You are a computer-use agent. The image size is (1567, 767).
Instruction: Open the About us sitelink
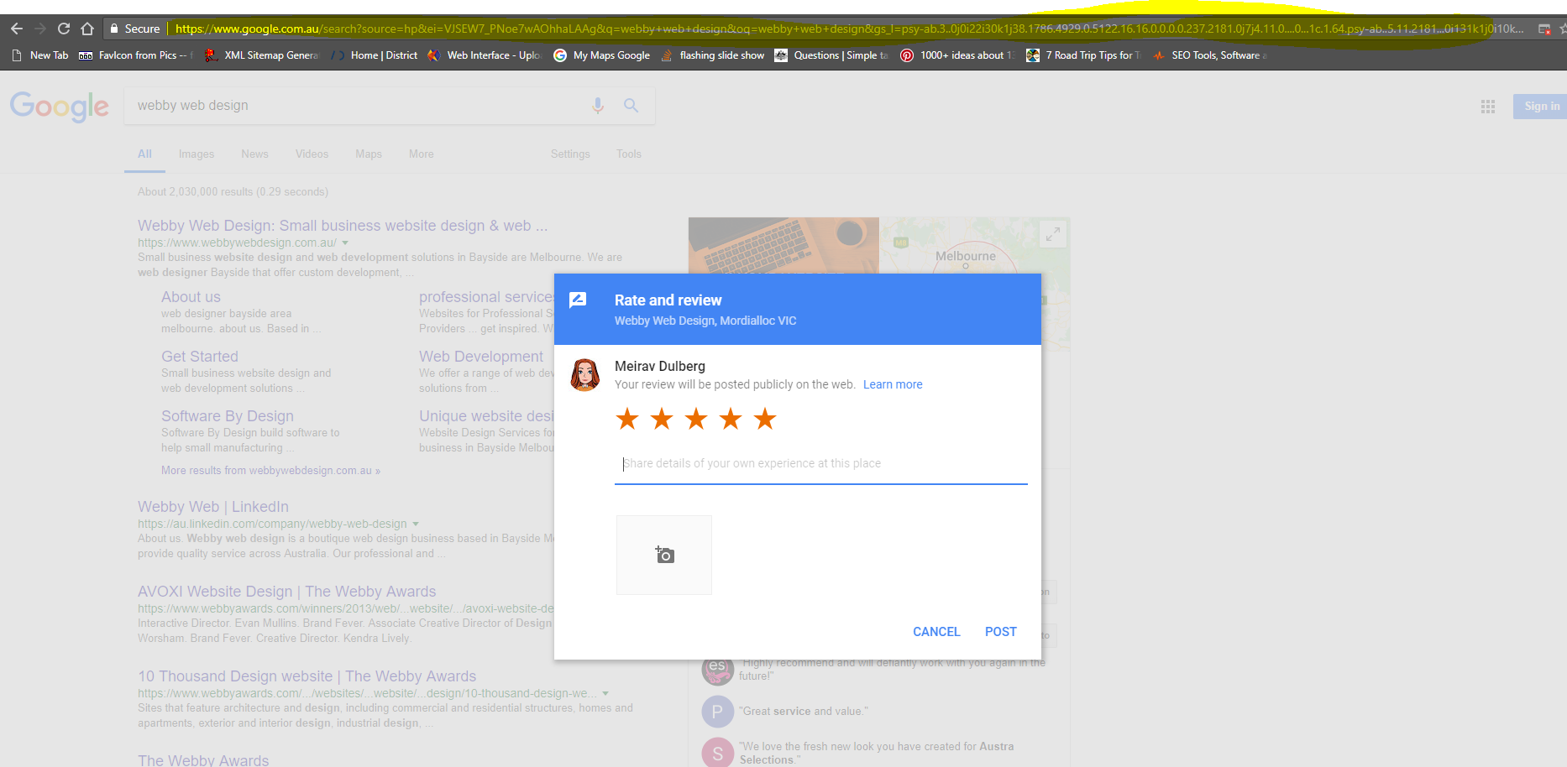point(191,297)
